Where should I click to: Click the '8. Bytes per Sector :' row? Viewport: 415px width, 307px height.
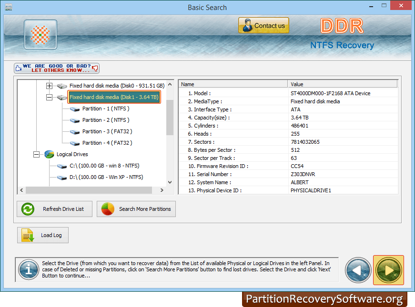pos(288,150)
